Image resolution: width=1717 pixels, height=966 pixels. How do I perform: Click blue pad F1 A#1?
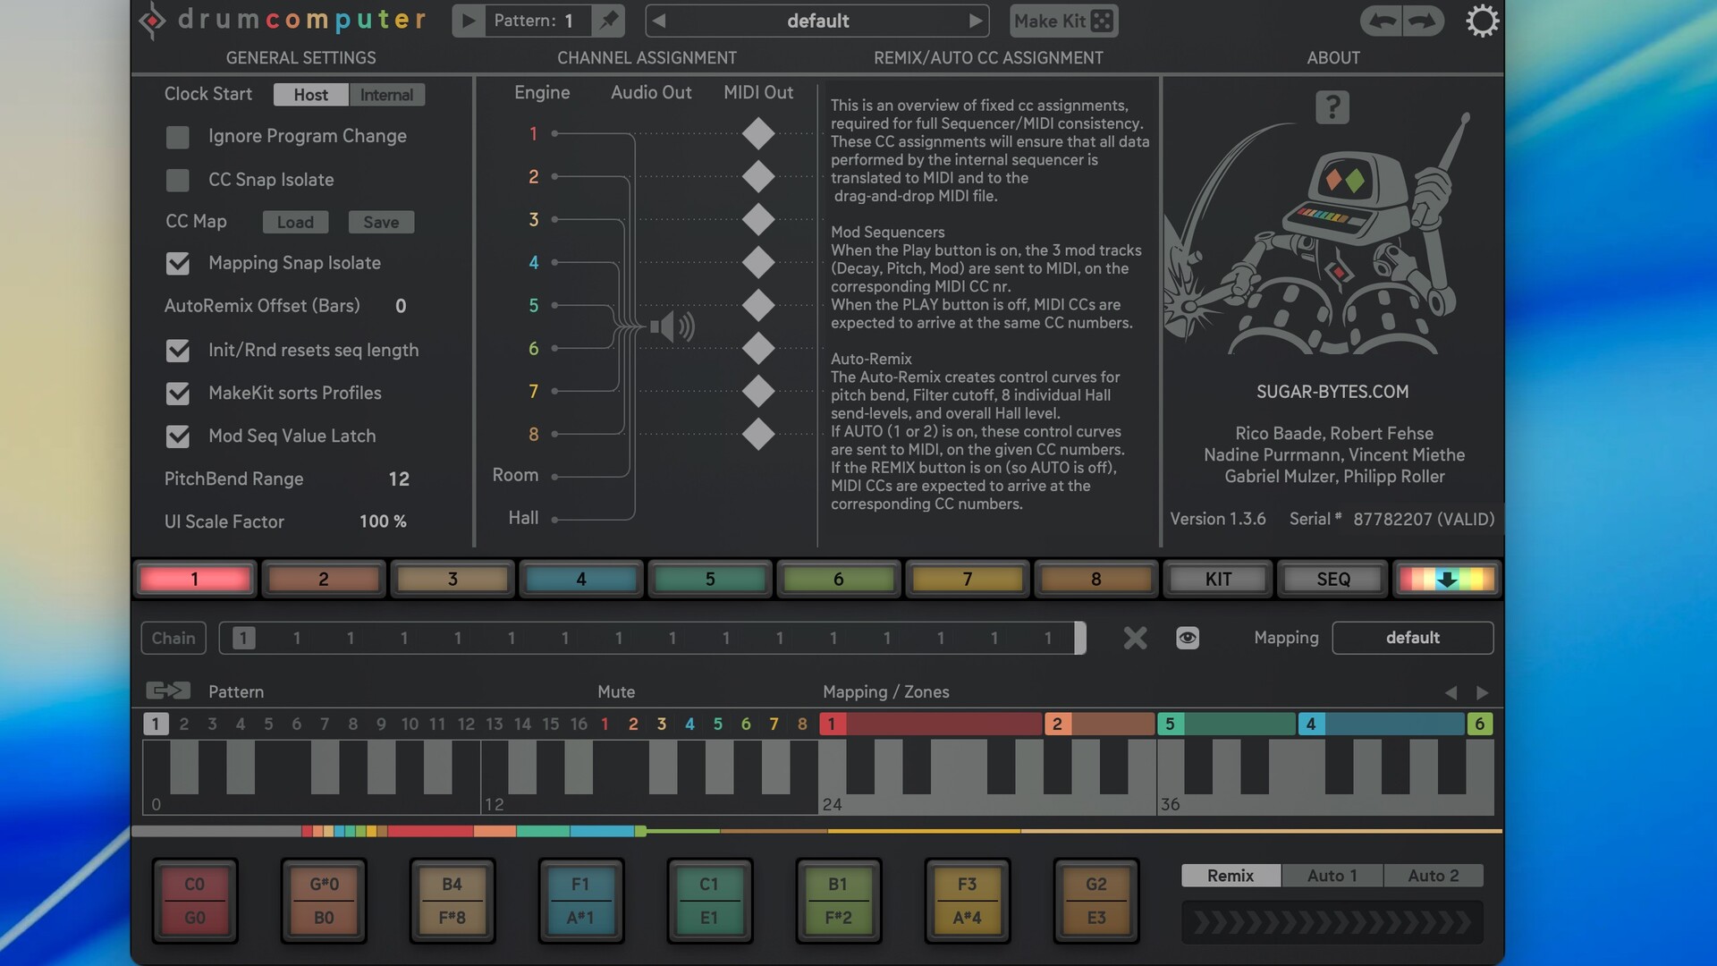pos(581,901)
